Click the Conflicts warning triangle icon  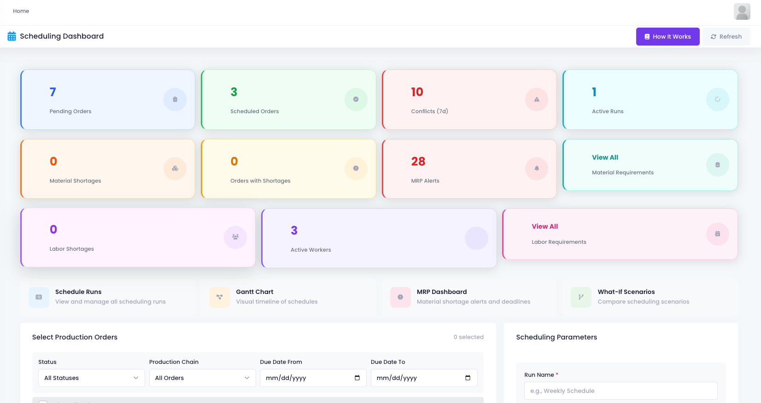(537, 99)
